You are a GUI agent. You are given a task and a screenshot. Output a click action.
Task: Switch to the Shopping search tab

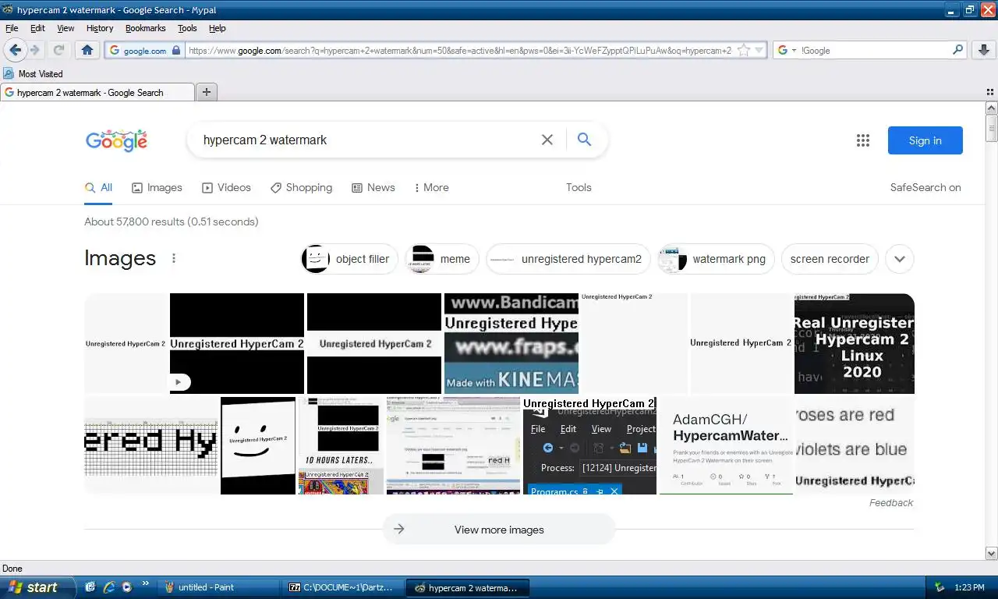click(x=301, y=187)
